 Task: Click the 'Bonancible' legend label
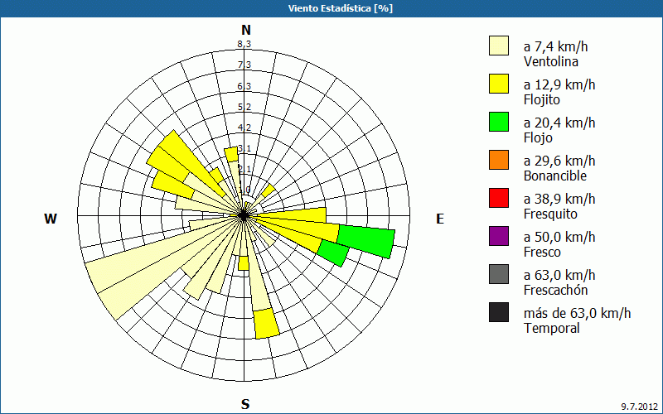[555, 176]
